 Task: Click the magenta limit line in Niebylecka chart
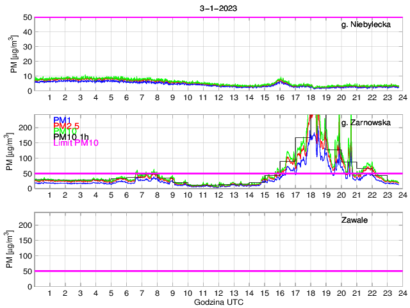[218, 17]
